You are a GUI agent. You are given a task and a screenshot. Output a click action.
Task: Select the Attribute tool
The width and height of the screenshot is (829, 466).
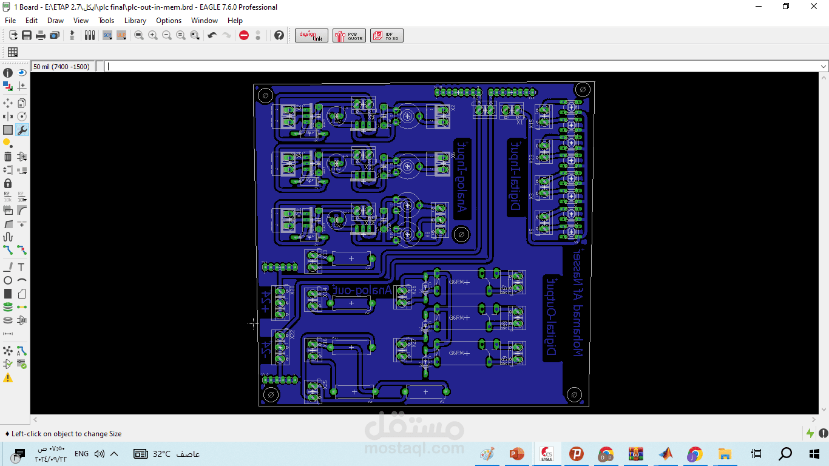[22, 320]
